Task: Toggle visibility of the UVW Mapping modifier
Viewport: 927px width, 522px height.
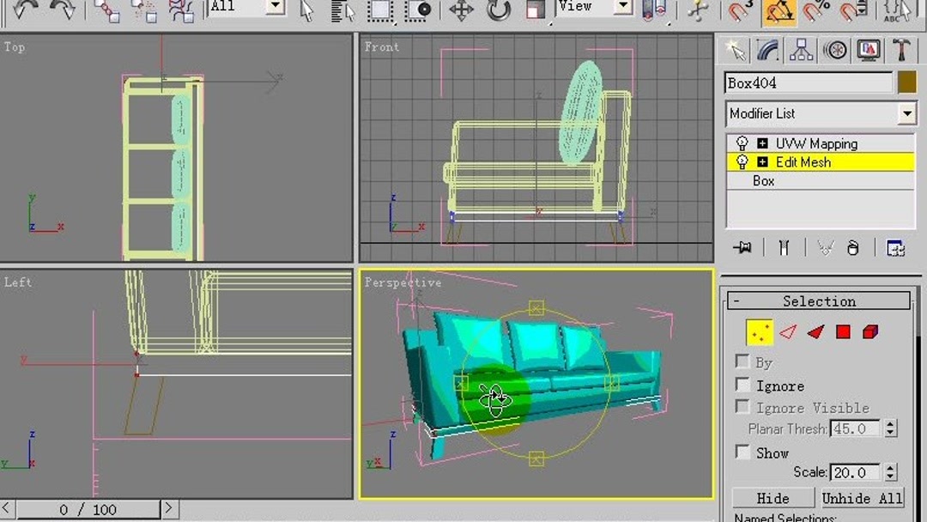Action: coord(744,143)
